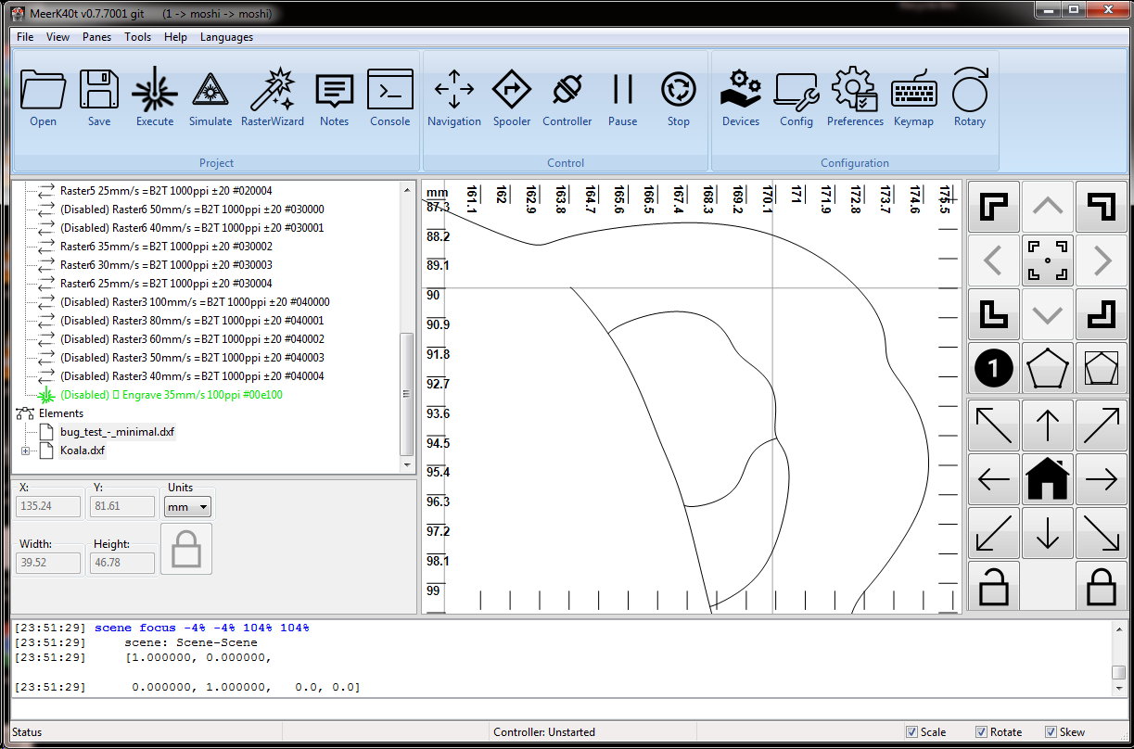Open the Controller plug icon
This screenshot has width=1134, height=749.
click(x=567, y=98)
